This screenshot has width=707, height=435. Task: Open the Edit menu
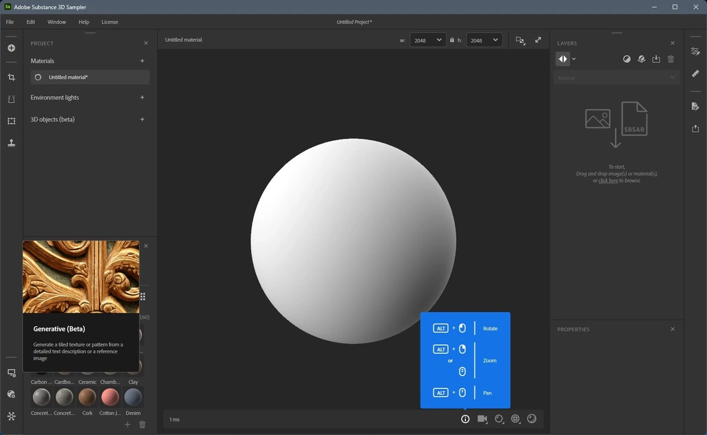tap(31, 22)
